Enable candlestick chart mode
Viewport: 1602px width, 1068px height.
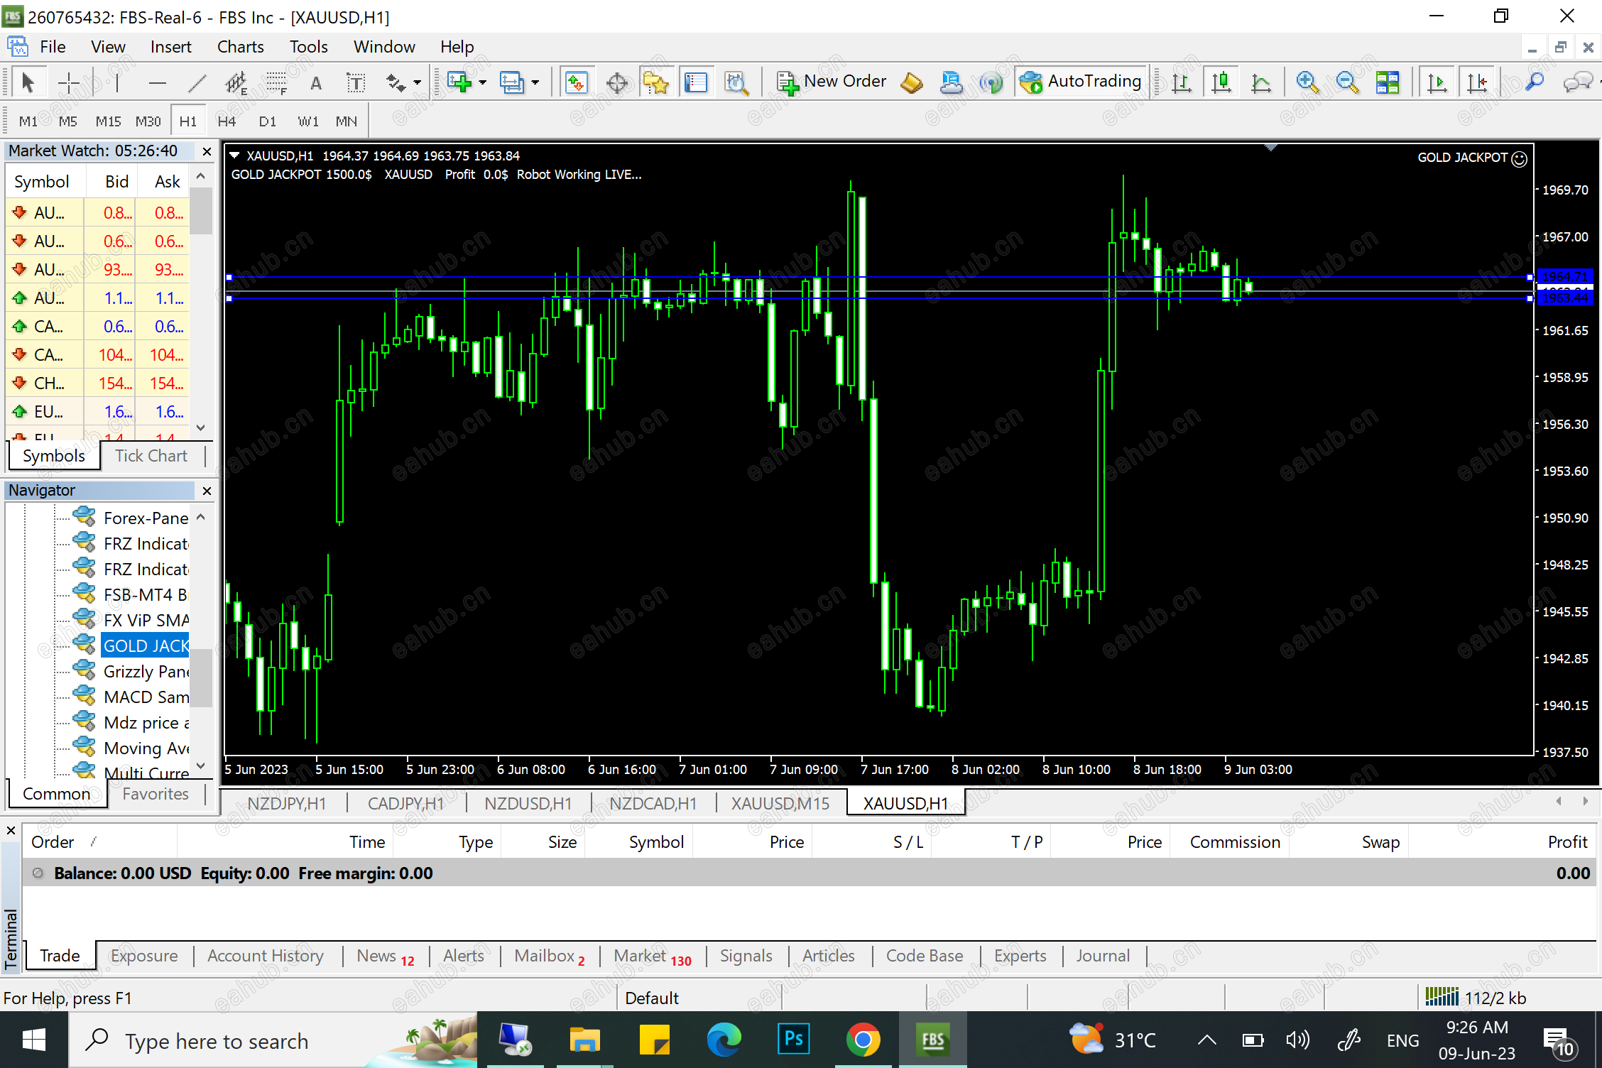coord(1221,82)
